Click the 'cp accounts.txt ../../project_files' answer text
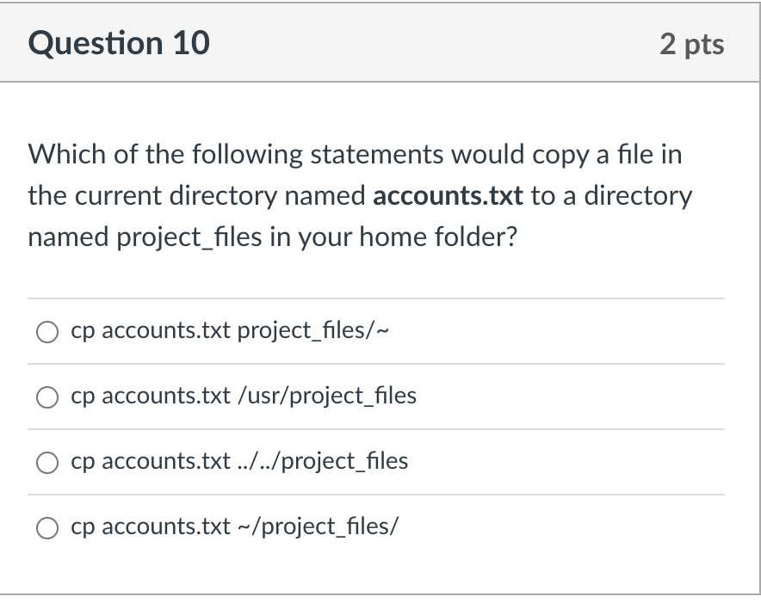Screen dimensions: 761x609 239,461
